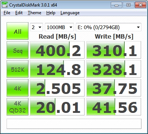Image resolution: width=148 pixels, height=134 pixels.
Task: Maximize the CrystalDiskMark window
Action: [128, 5]
